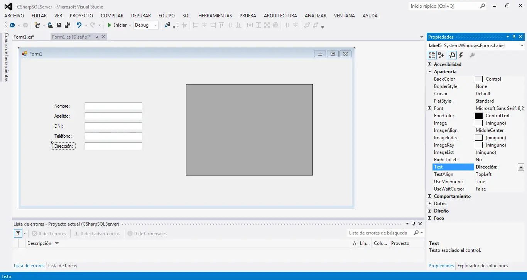This screenshot has width=527, height=280.
Task: Click the Iniciar start button label
Action: click(x=120, y=25)
